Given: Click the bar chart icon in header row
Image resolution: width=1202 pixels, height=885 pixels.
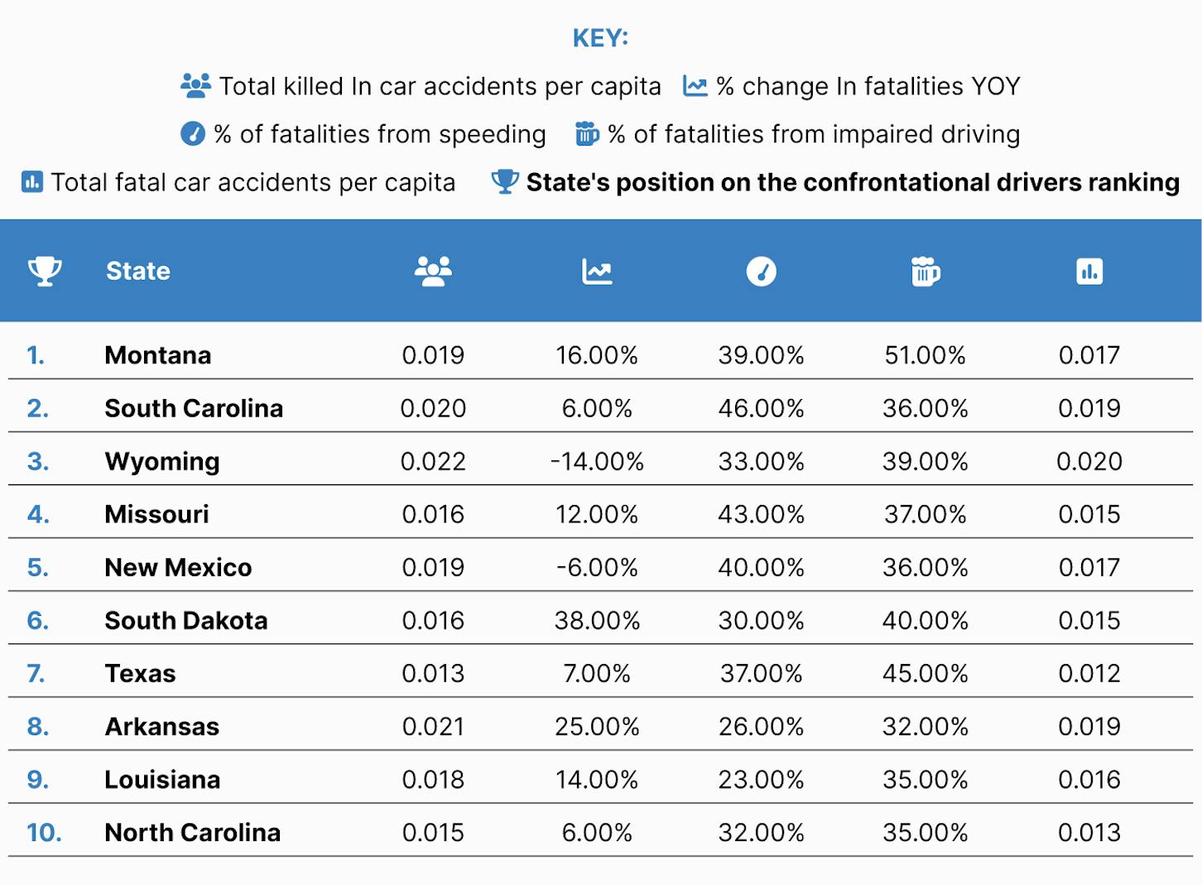Looking at the screenshot, I should coord(1089,272).
